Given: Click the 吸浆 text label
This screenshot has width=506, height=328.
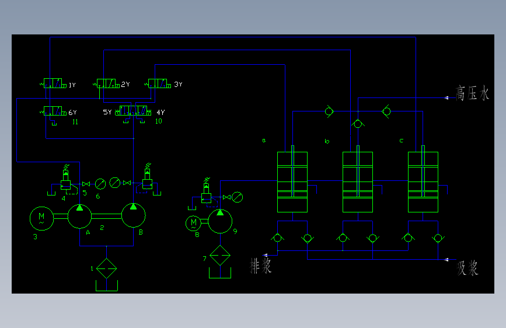Looking at the screenshot, I should (467, 268).
